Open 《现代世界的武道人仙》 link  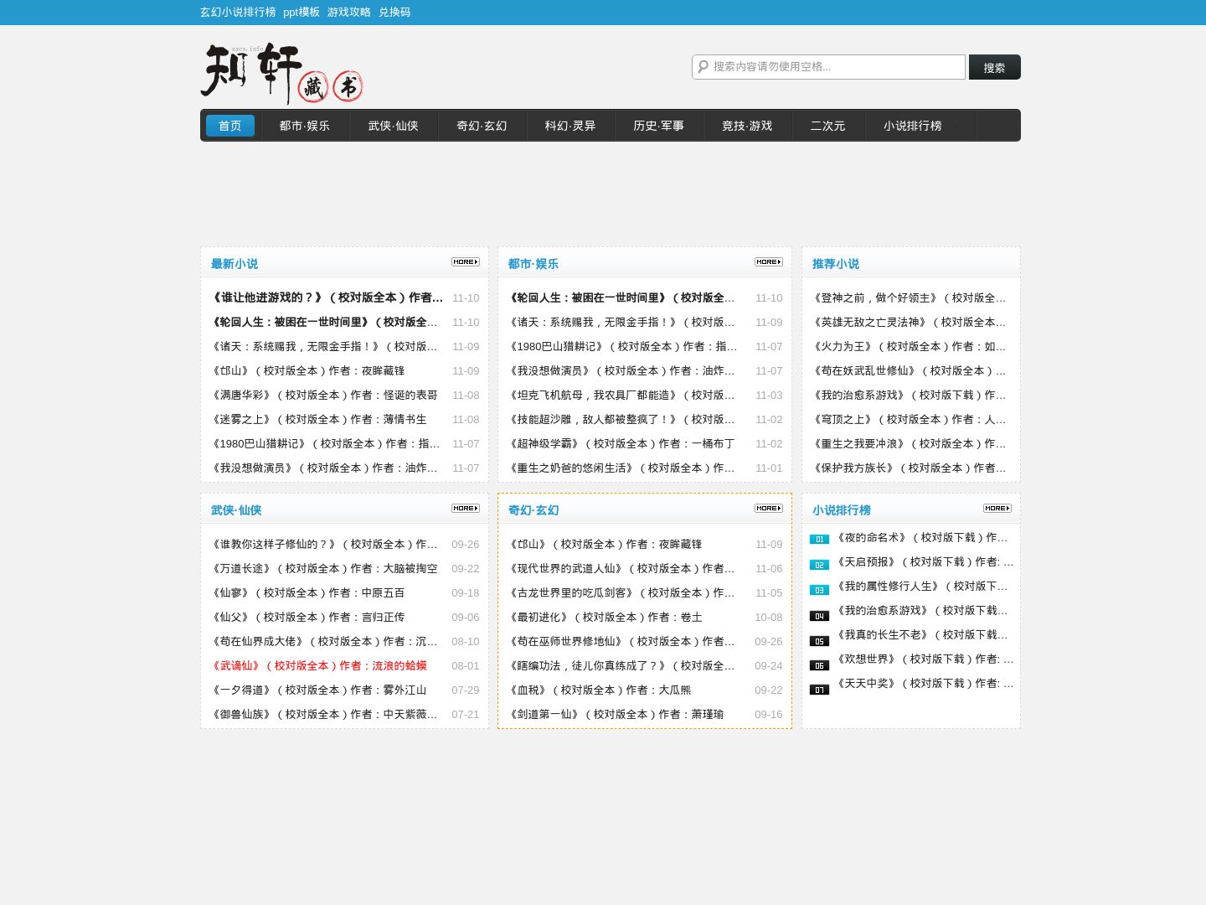[622, 568]
